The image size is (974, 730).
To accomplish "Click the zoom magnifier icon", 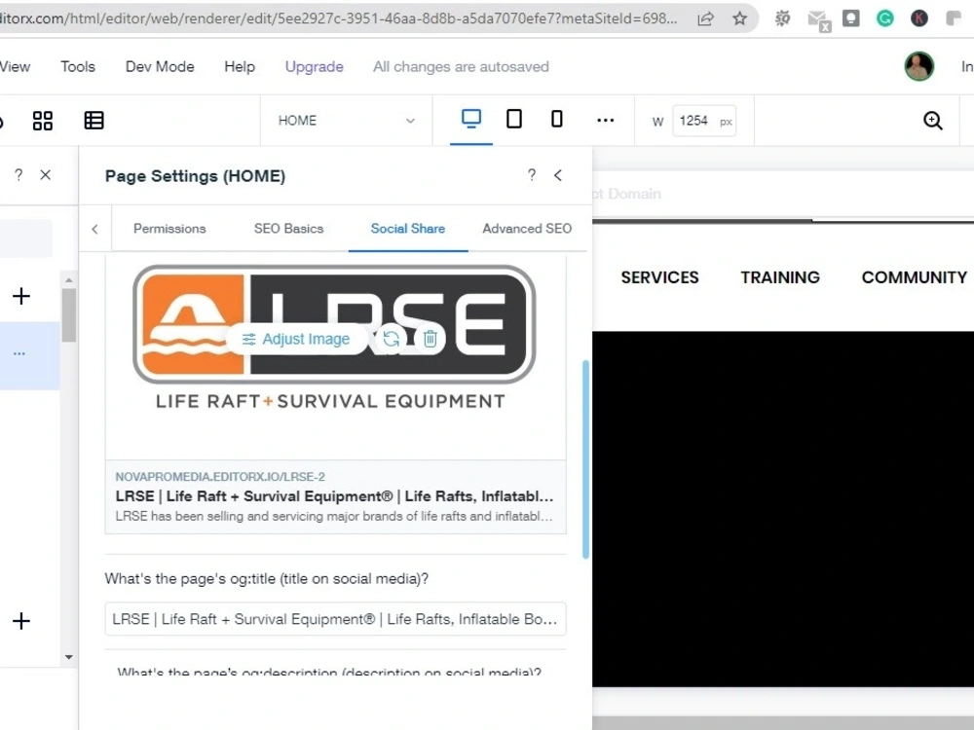I will coord(932,121).
